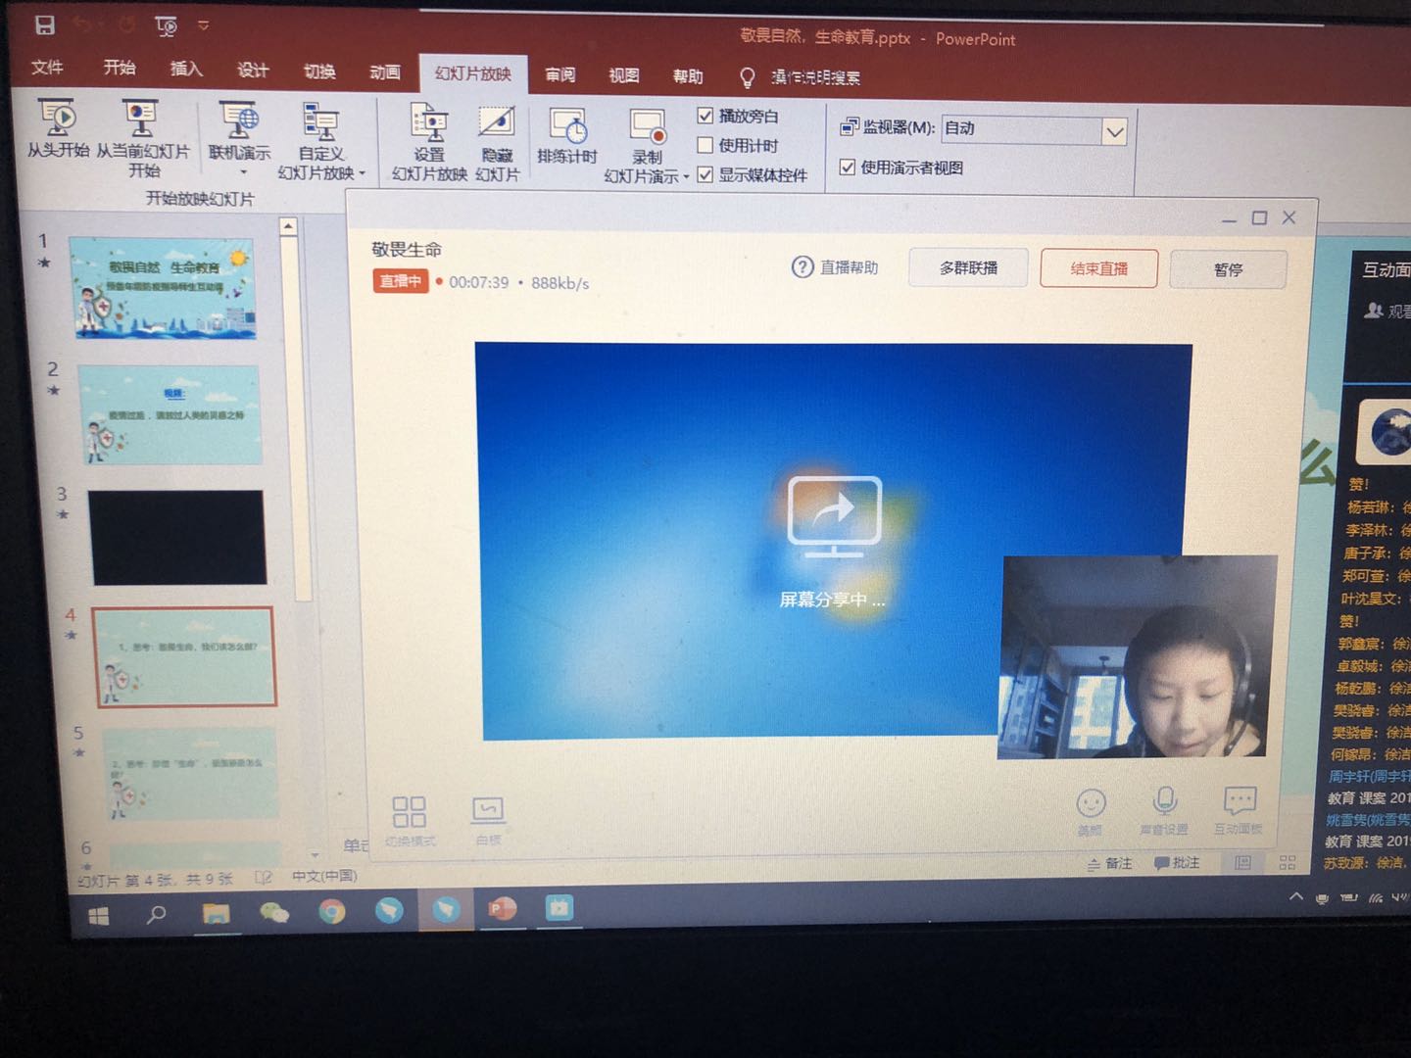Switch to the Design tab (设计)
The height and width of the screenshot is (1058, 1411).
coord(252,70)
